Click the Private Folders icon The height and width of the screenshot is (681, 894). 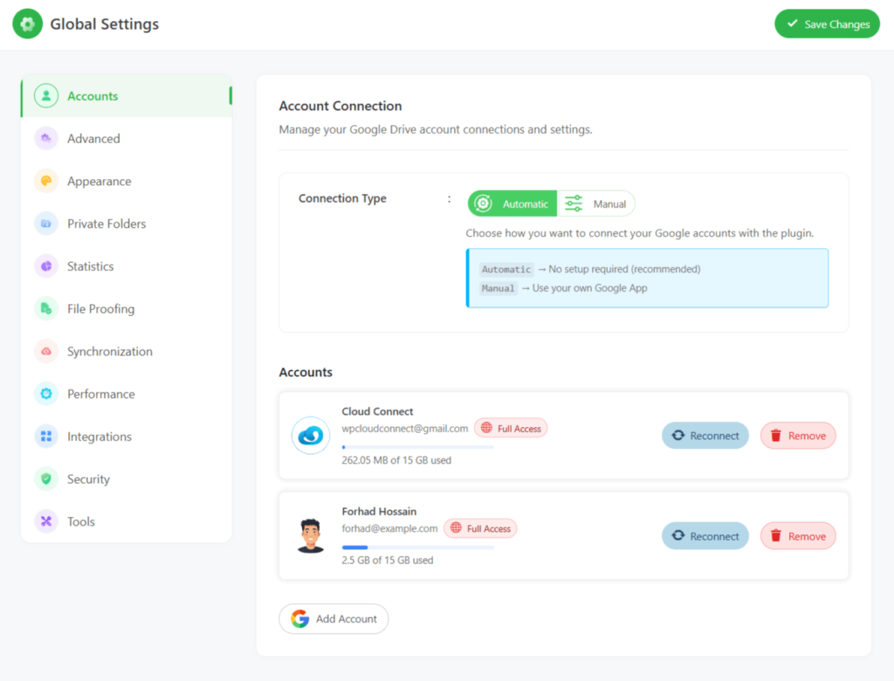[x=46, y=224]
